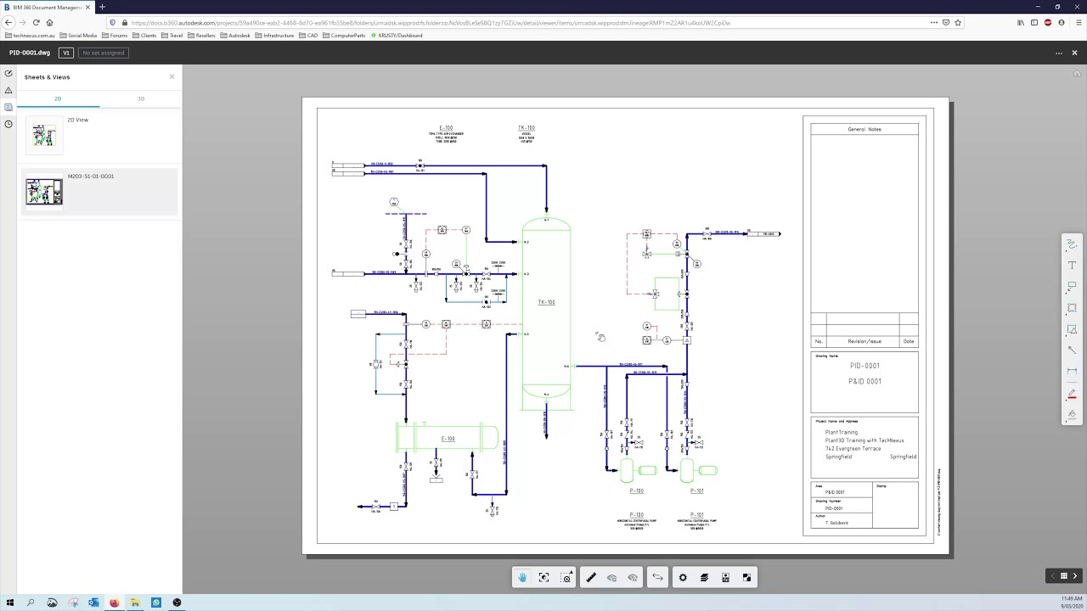This screenshot has height=611, width=1087.
Task: Open the Measure ruler tool
Action: [x=591, y=578]
